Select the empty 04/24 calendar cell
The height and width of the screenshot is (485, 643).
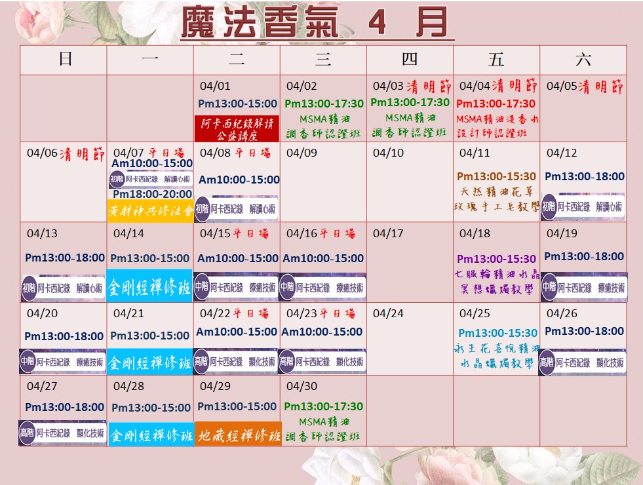[x=410, y=339]
